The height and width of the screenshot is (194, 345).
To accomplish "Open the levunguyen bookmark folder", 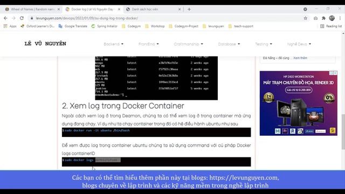I will tap(213, 26).
